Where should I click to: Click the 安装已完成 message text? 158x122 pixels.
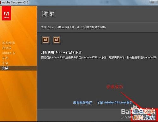pos(74,27)
